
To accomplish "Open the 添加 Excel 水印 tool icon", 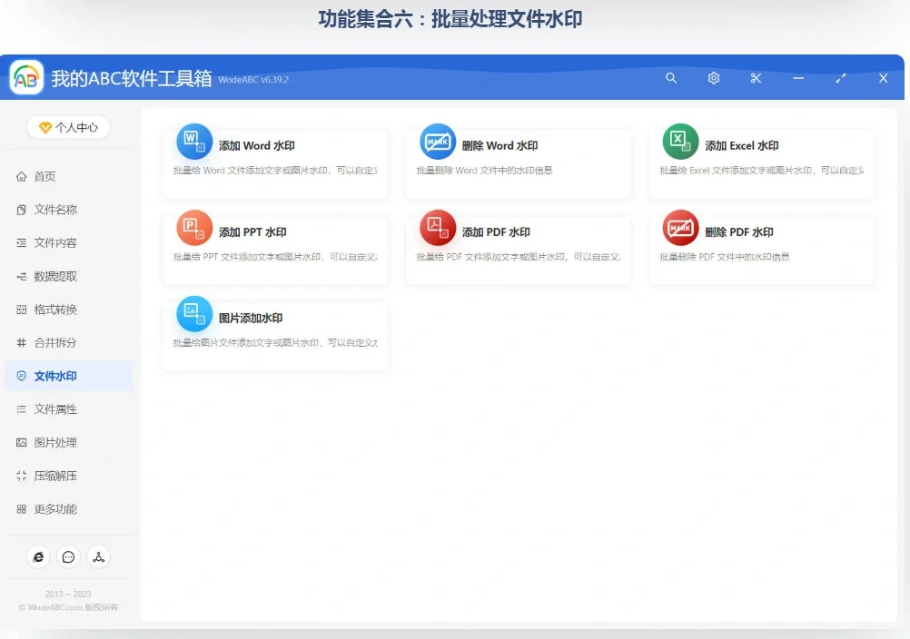I will pyautogui.click(x=680, y=141).
